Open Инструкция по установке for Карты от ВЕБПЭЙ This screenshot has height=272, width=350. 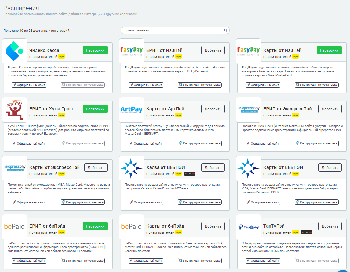coord(317,202)
